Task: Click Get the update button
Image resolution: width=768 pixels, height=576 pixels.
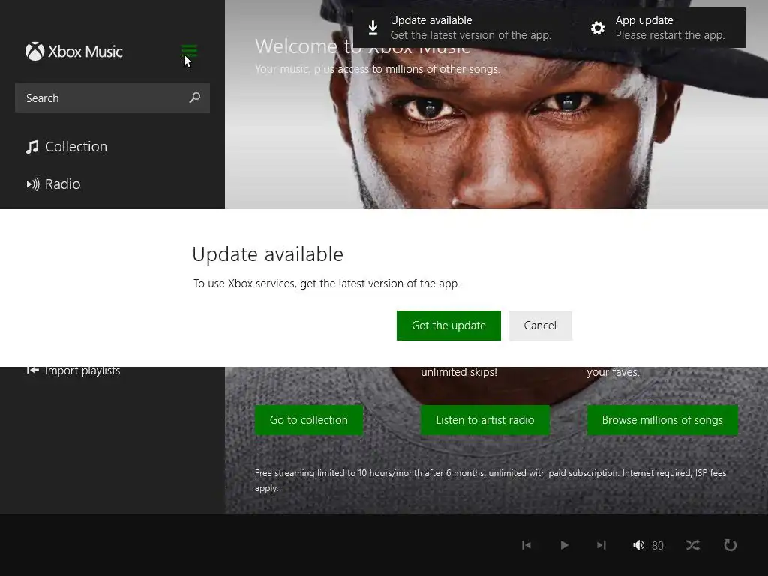Action: click(448, 325)
